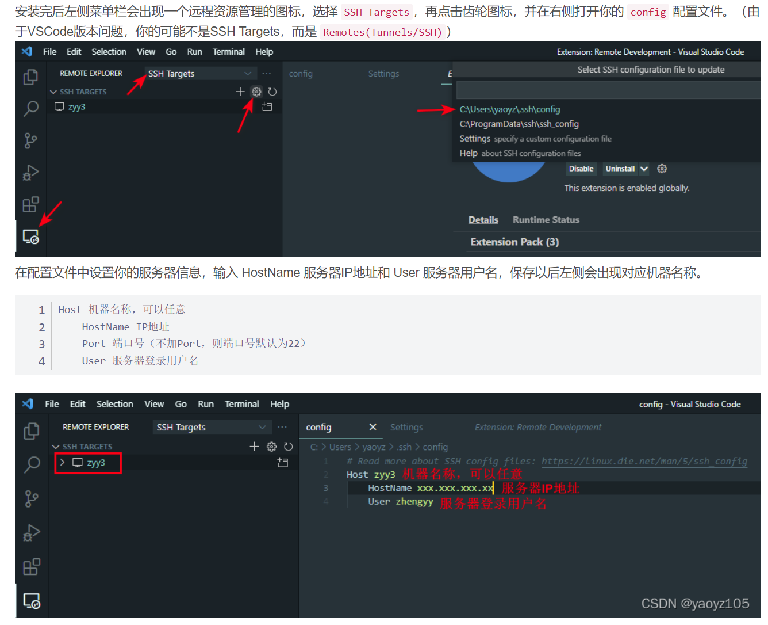This screenshot has height=625, width=768.
Task: Click Users breadcrumb in lower editor
Action: [x=340, y=447]
